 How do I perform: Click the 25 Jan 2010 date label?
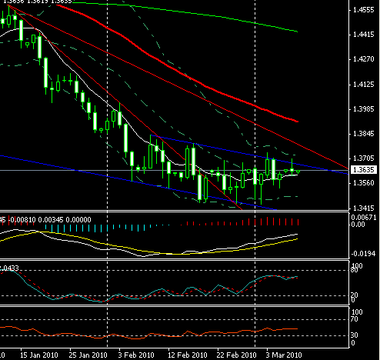pyautogui.click(x=88, y=355)
